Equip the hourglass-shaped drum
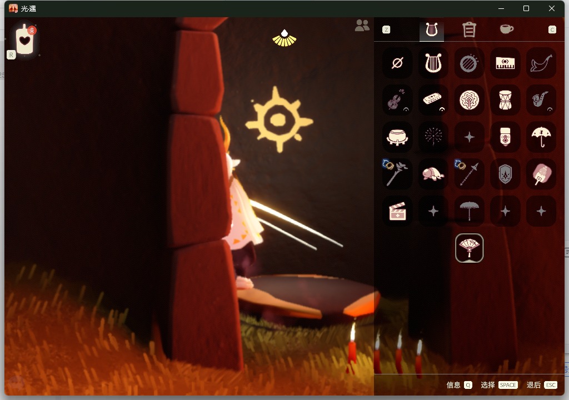569x400 pixels. 505,100
